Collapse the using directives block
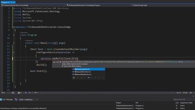Image resolution: width=195 pixels, height=110 pixels. click(14, 8)
